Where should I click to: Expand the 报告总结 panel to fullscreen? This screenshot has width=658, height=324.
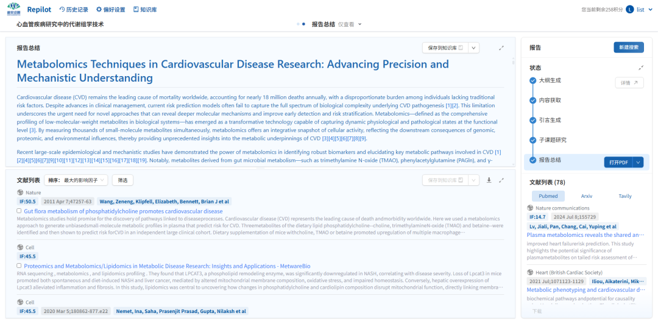(x=501, y=48)
